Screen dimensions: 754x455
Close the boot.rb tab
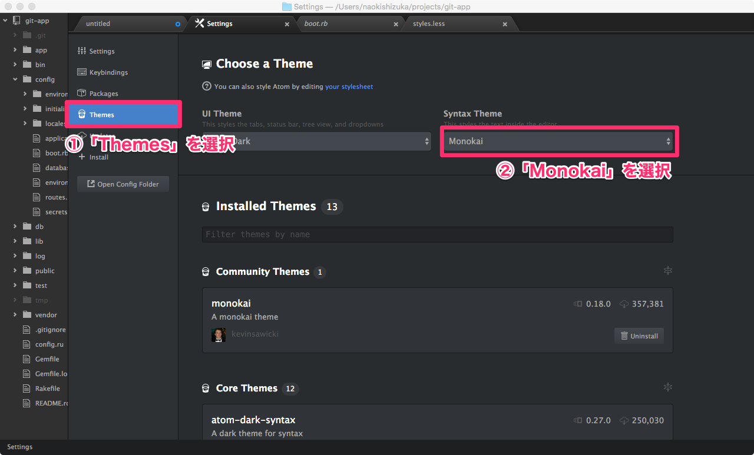(396, 24)
